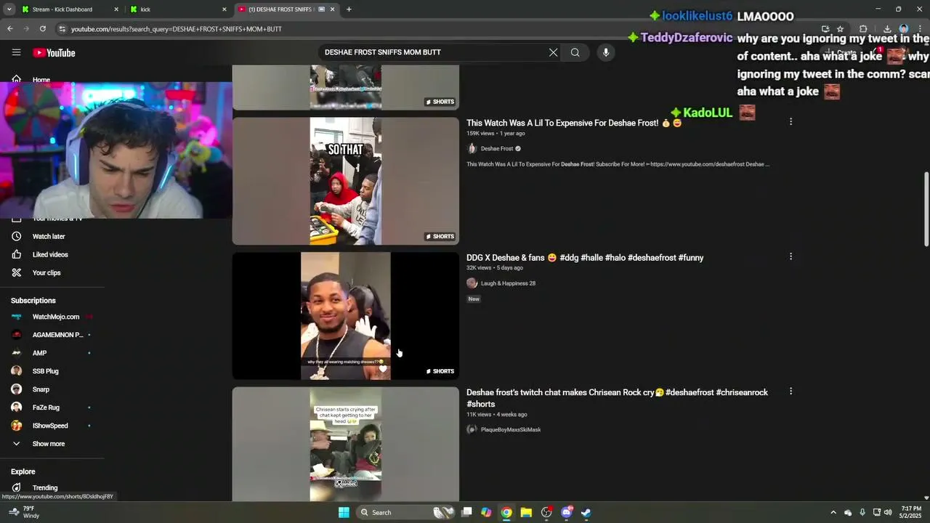Clear the YouTube search query with X
The width and height of the screenshot is (930, 523).
(553, 52)
